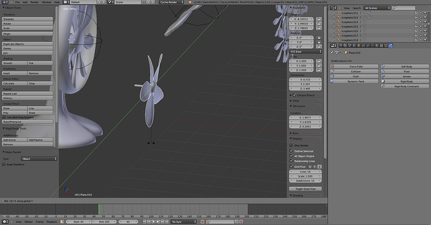The width and height of the screenshot is (431, 225).
Task: Open the Cycles Render engine dropdown
Action: coord(171,2)
